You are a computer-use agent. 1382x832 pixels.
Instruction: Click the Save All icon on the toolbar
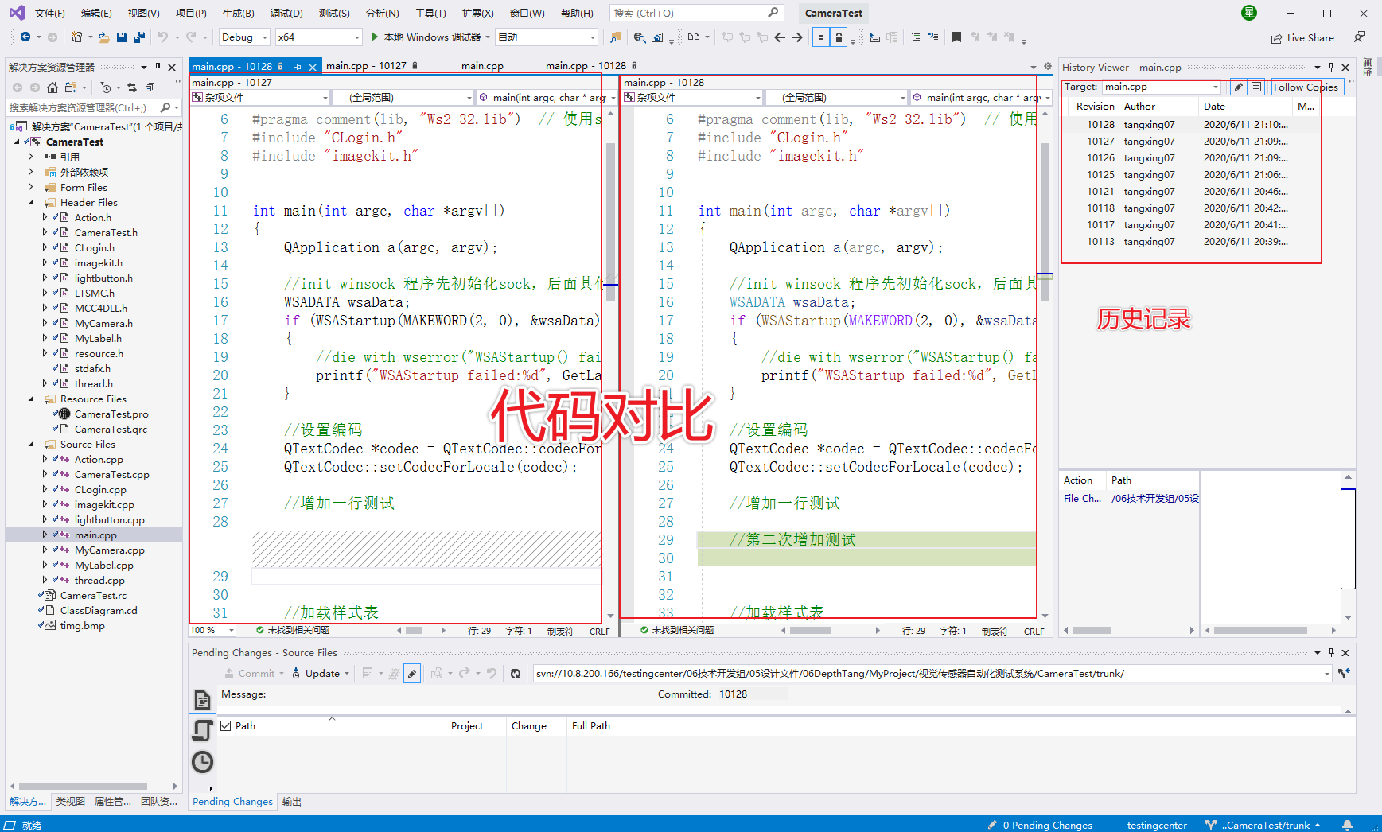tap(138, 37)
